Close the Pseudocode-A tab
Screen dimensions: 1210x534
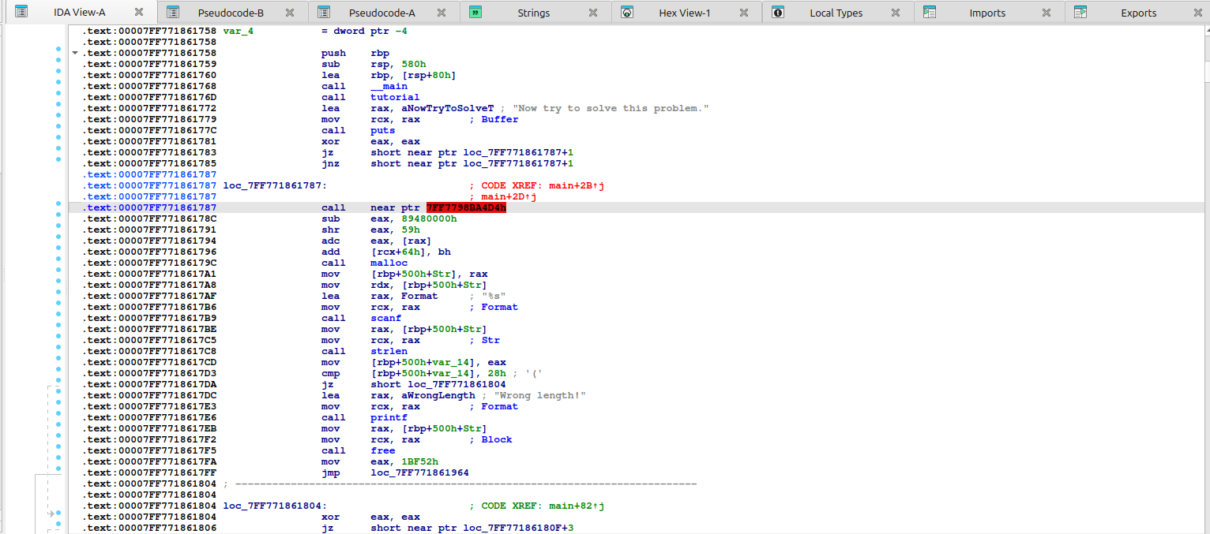click(x=442, y=13)
